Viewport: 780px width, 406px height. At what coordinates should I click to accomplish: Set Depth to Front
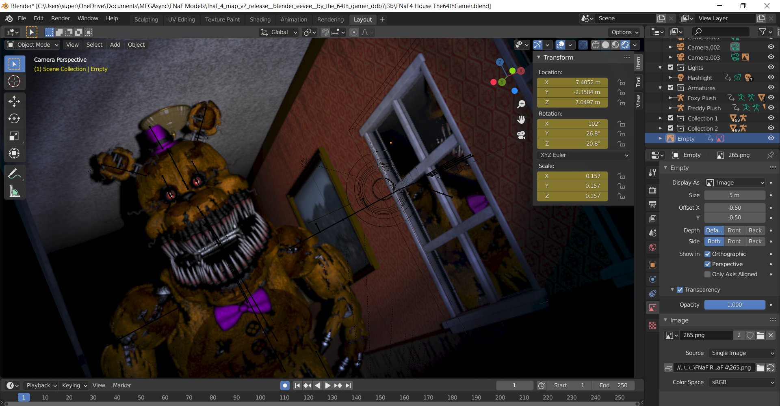pyautogui.click(x=734, y=231)
